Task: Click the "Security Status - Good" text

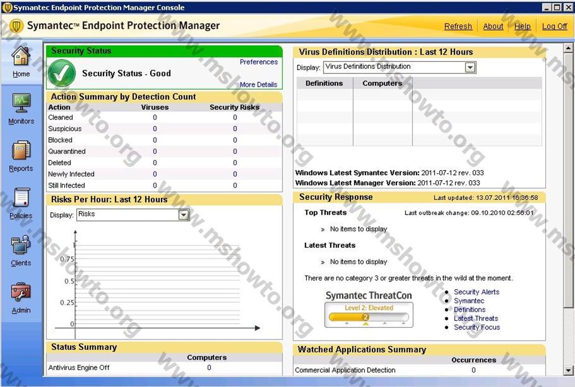Action: point(127,73)
